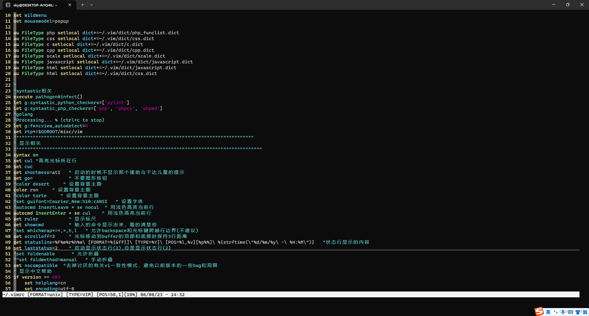
Task: Click 'color torte' comment line 41
Action: pos(30,196)
